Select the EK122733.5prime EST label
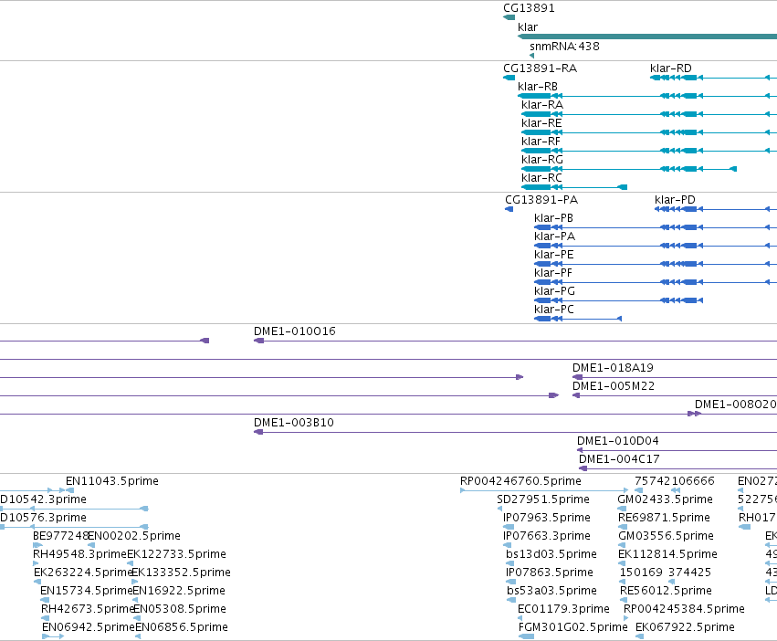Screen dimensions: 777x641 [x=177, y=554]
